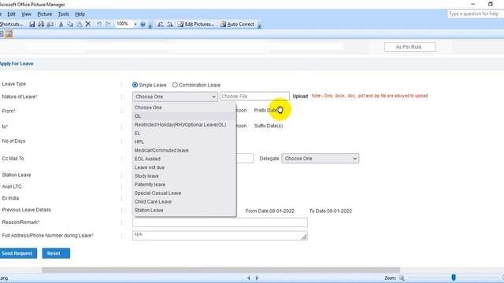The image size is (504, 283).
Task: Open the Tools menu
Action: click(63, 14)
